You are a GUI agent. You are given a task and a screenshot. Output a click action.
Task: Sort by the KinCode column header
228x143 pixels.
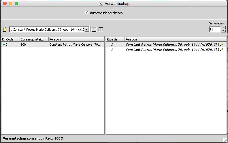pyautogui.click(x=10, y=39)
